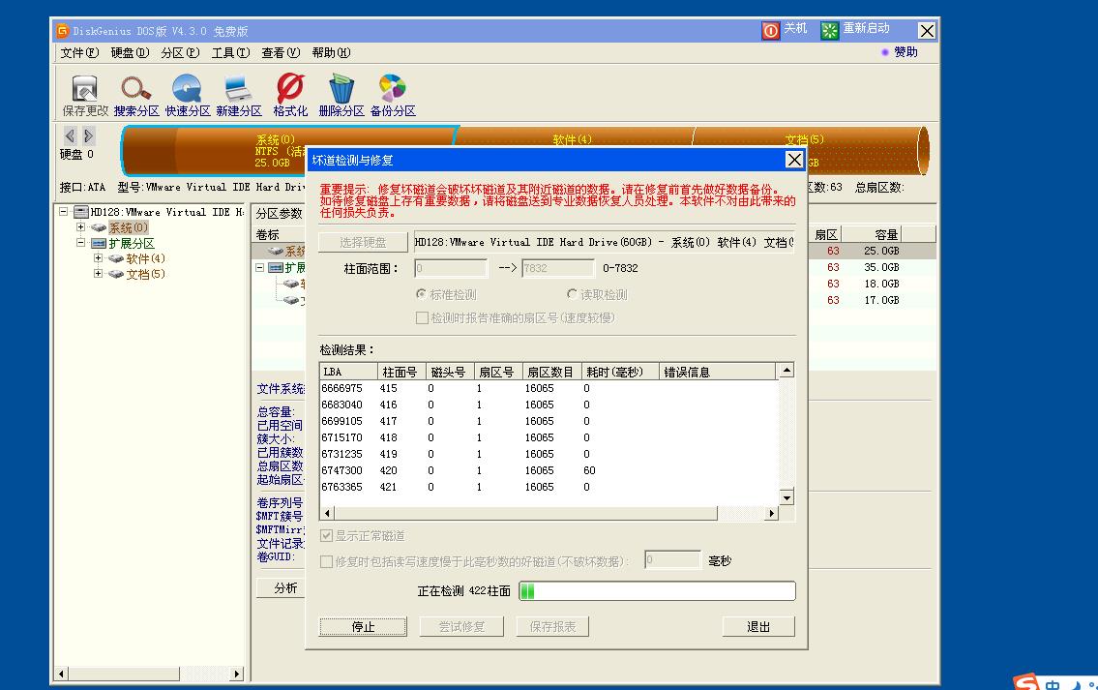Select the 读取检测 radio option

[x=572, y=294]
